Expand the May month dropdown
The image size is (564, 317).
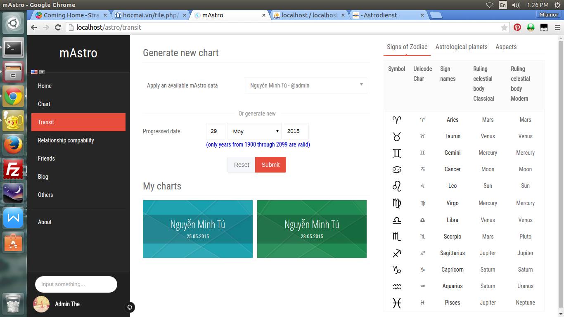coord(254,131)
